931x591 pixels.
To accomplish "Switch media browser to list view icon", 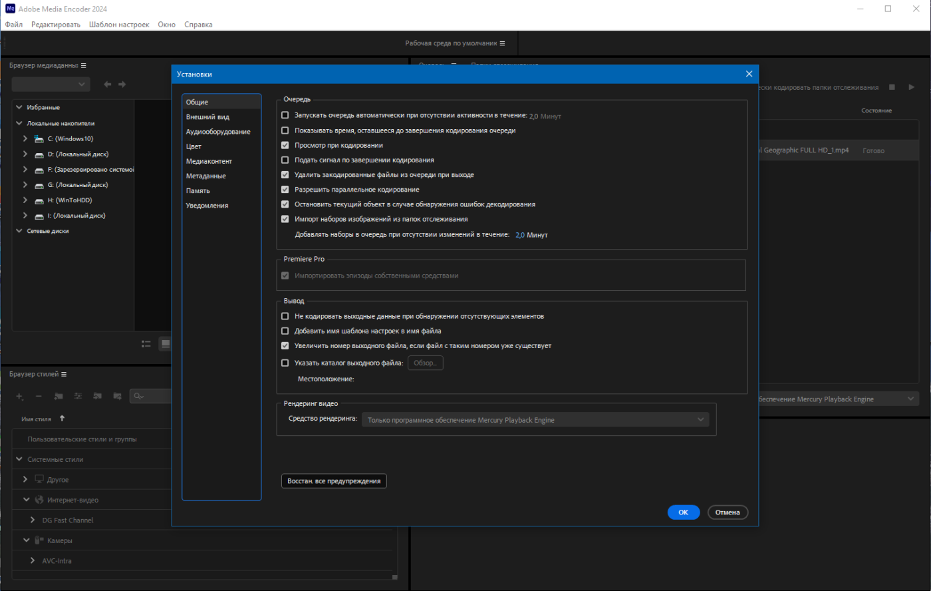I will pyautogui.click(x=146, y=344).
